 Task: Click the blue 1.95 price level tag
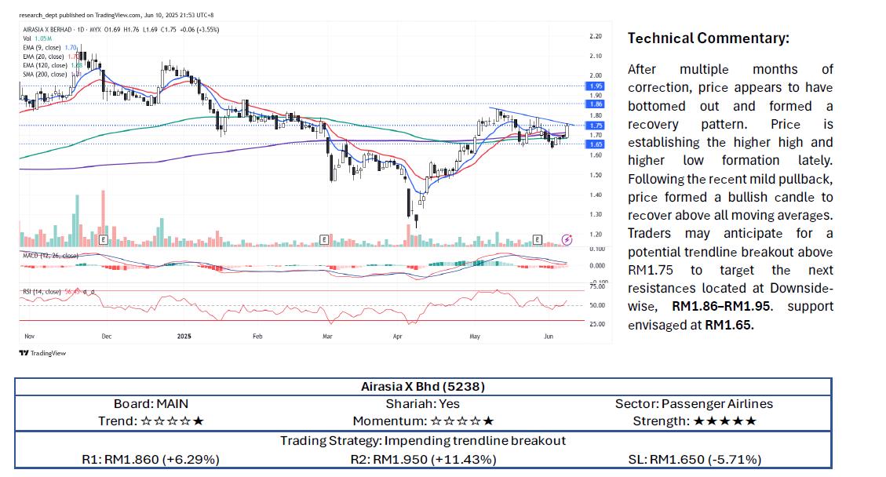tap(596, 86)
